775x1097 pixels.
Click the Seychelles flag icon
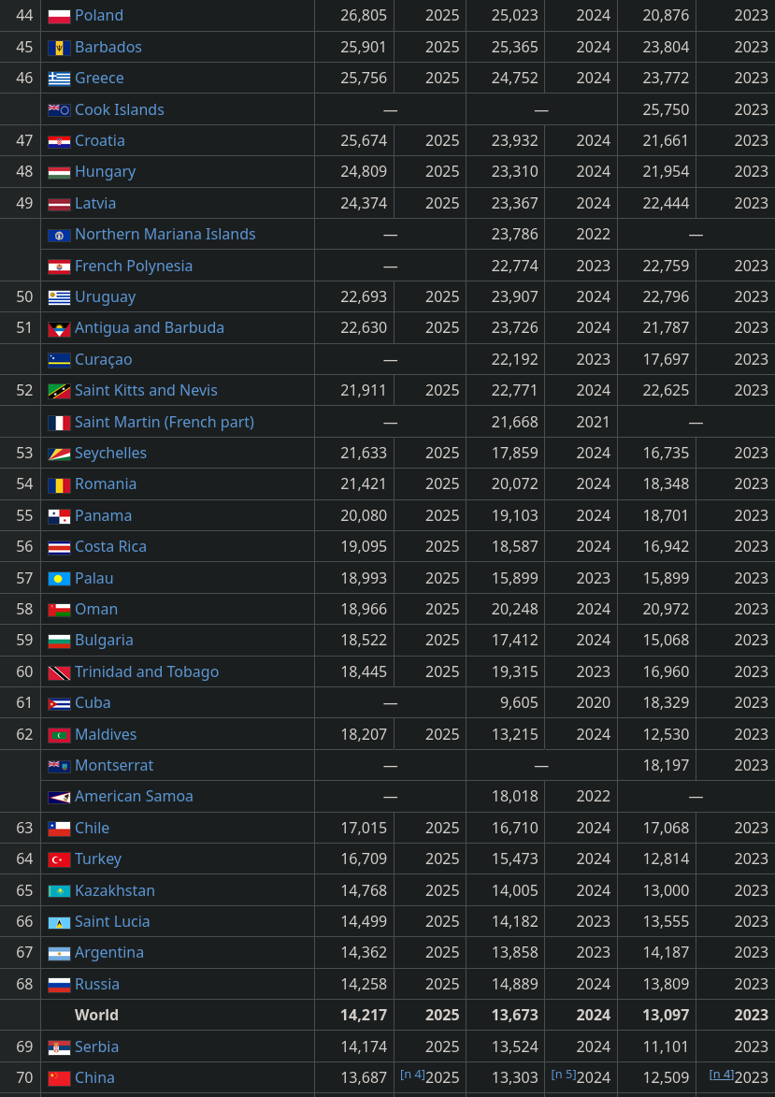pyautogui.click(x=59, y=455)
